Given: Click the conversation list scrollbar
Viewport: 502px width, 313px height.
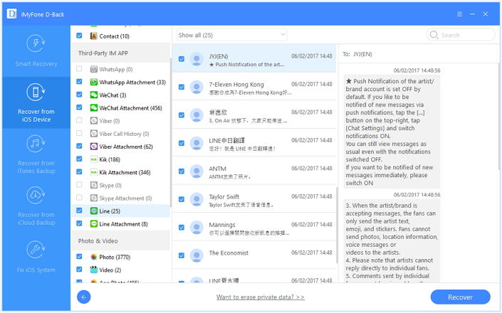Looking at the screenshot, I should [337, 226].
